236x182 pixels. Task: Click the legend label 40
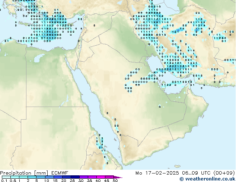point(98,181)
